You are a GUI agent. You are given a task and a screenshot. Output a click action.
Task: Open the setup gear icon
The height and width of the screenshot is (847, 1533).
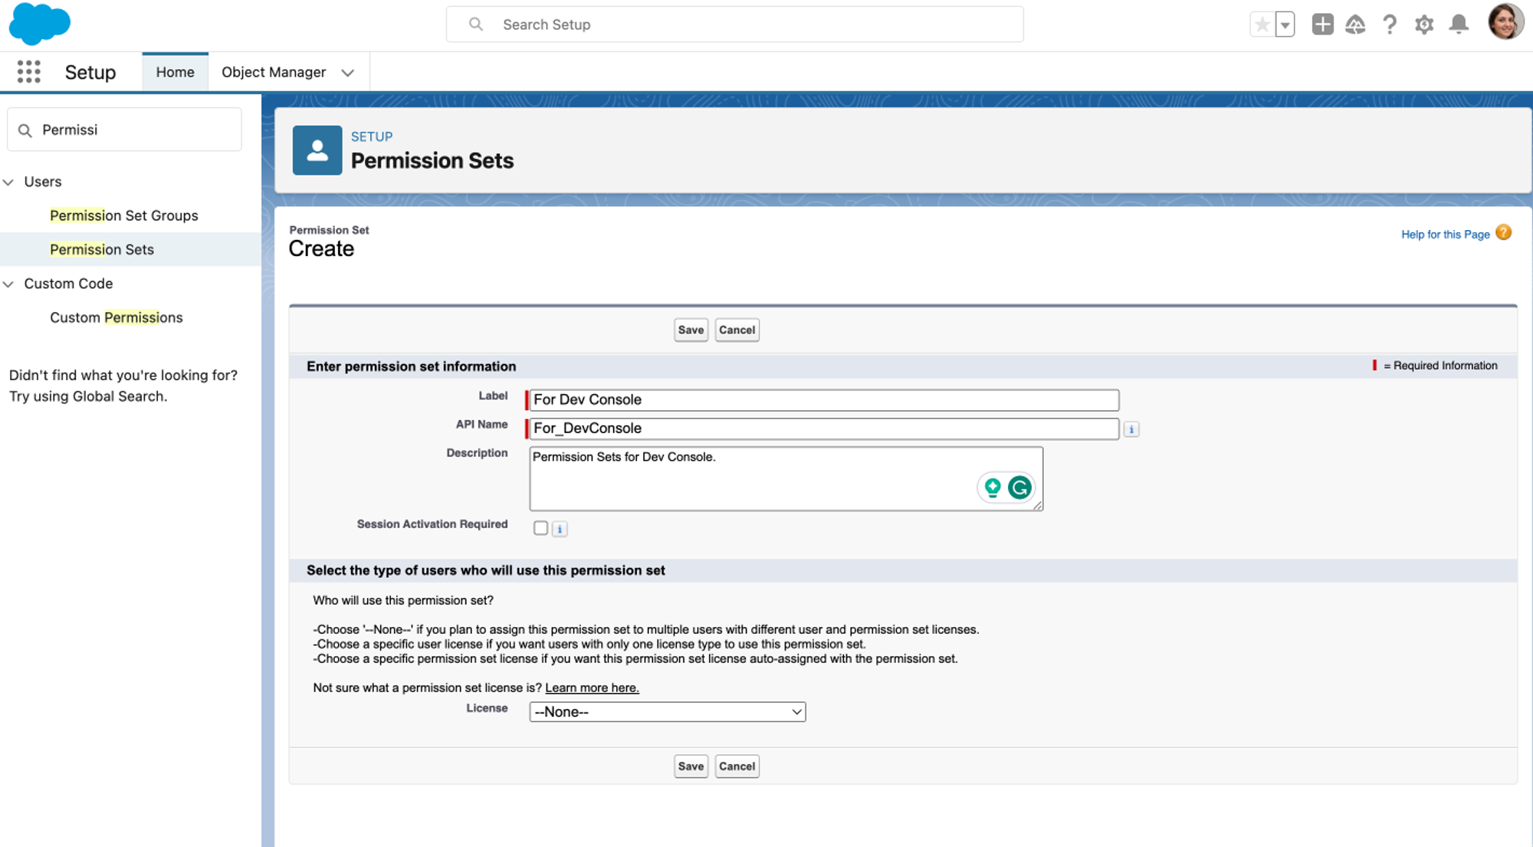click(1424, 25)
